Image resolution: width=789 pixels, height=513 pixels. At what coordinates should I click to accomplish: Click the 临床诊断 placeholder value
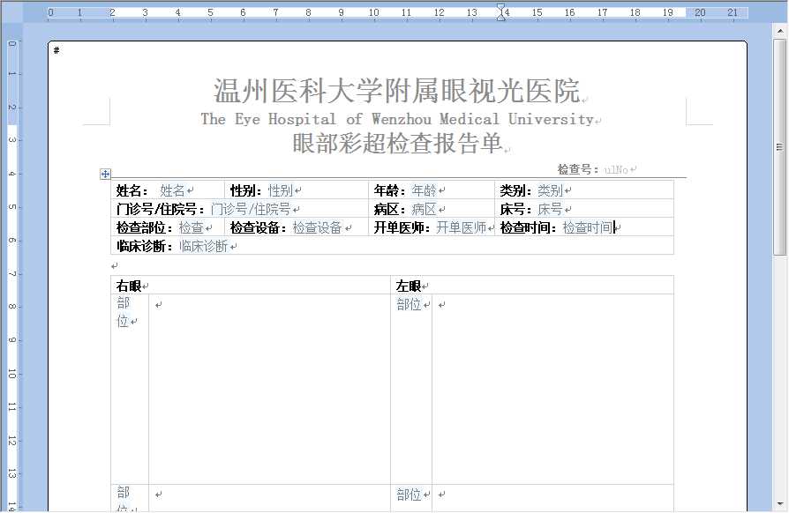204,246
